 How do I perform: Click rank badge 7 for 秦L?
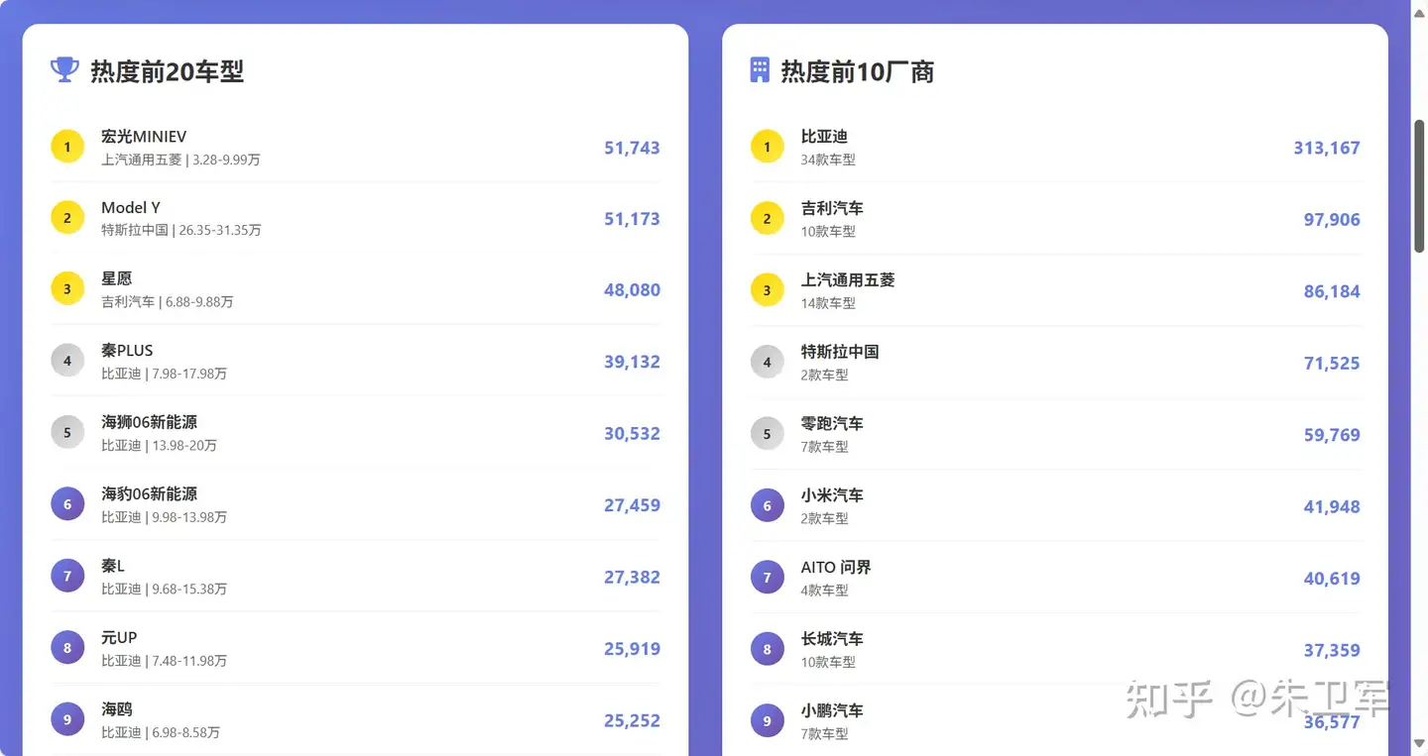point(67,577)
